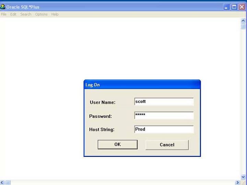
Task: Click the horizontal scrollbar left arrow
Action: (2, 183)
